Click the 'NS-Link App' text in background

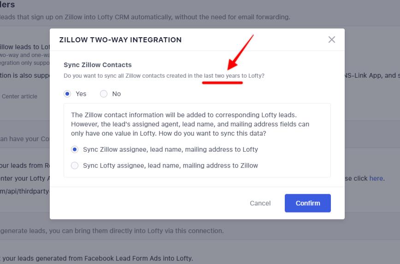[x=362, y=75]
